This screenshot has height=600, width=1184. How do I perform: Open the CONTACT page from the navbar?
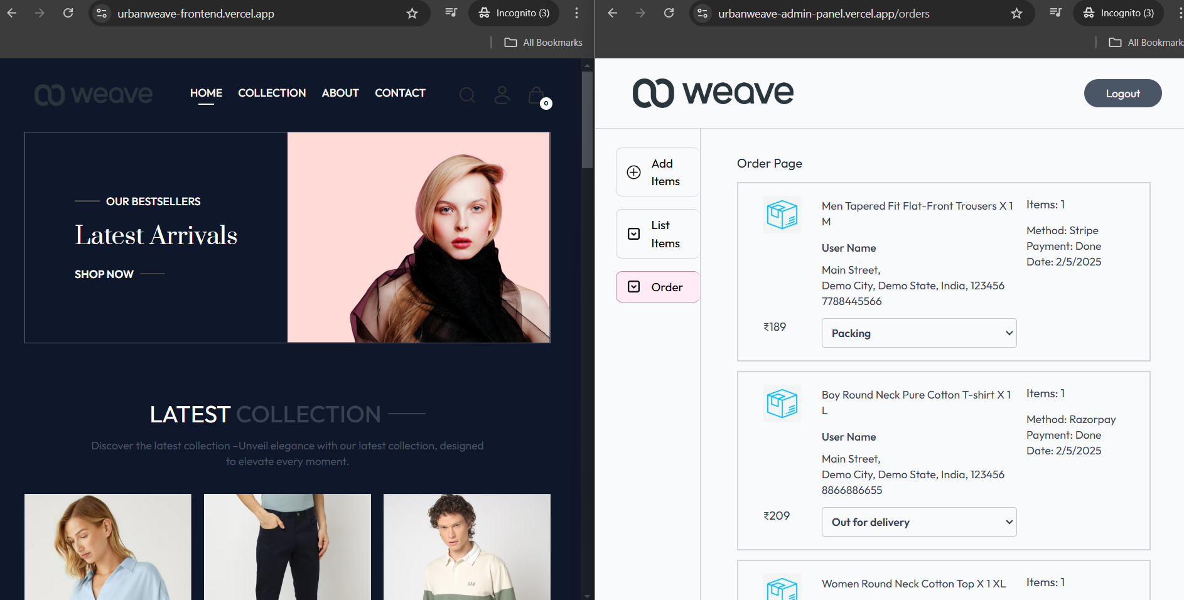point(400,93)
